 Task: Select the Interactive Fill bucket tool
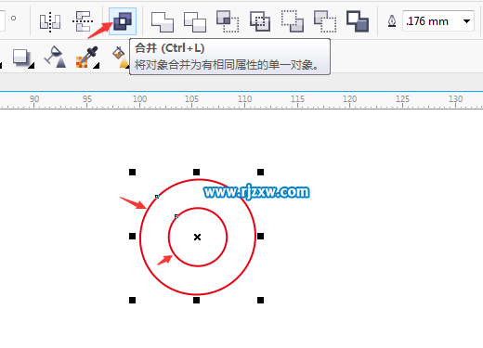tap(121, 57)
